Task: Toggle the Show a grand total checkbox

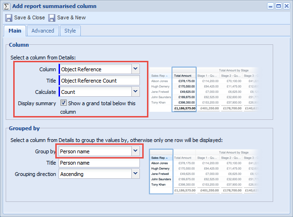Action: click(x=63, y=103)
